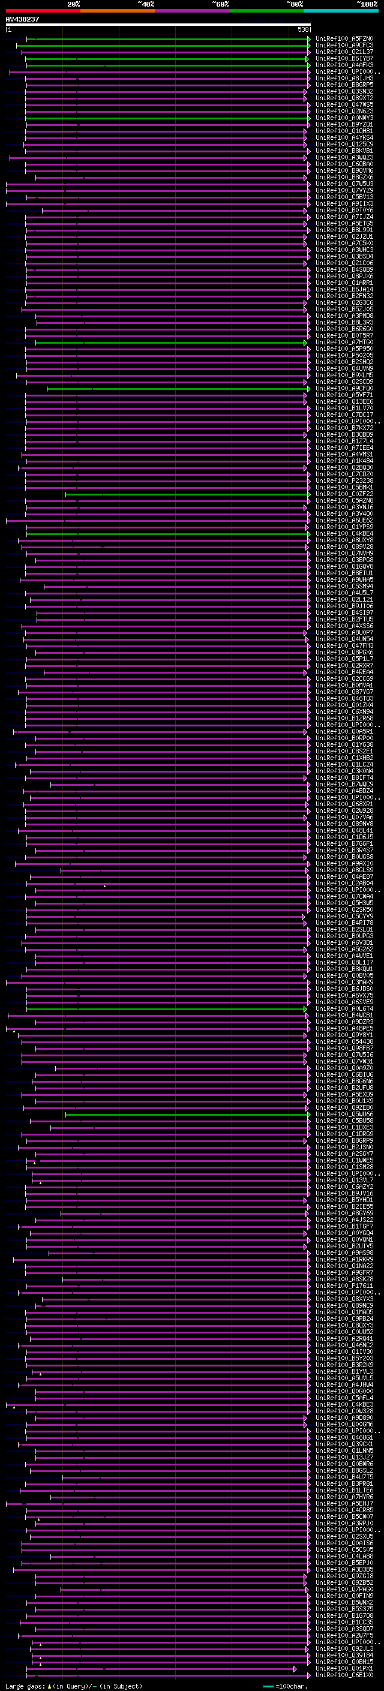The height and width of the screenshot is (1691, 384).
Task: Click label UniRef100_Q7W516
Action: 344,1055
